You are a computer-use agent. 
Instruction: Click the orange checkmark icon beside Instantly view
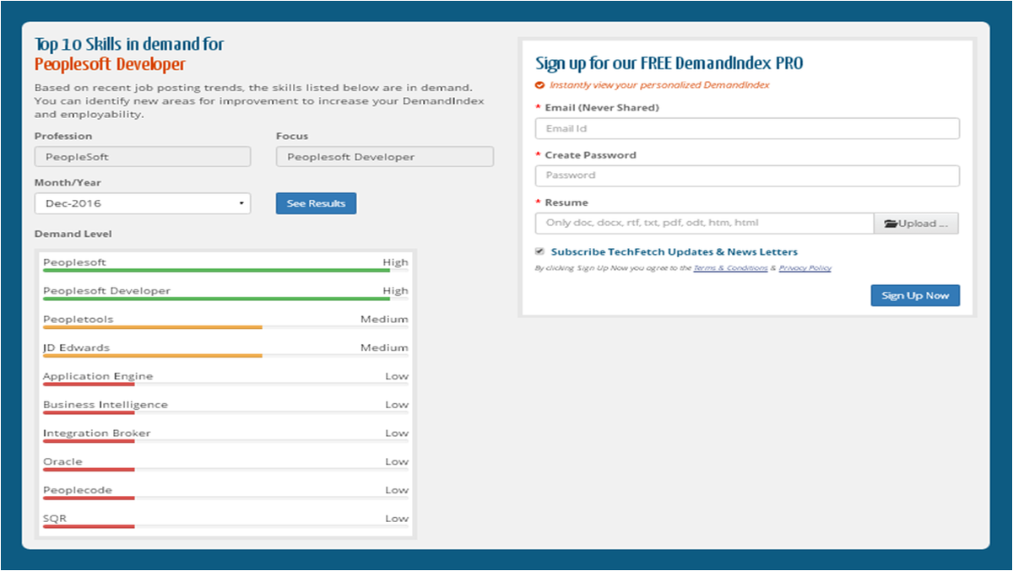pos(540,85)
